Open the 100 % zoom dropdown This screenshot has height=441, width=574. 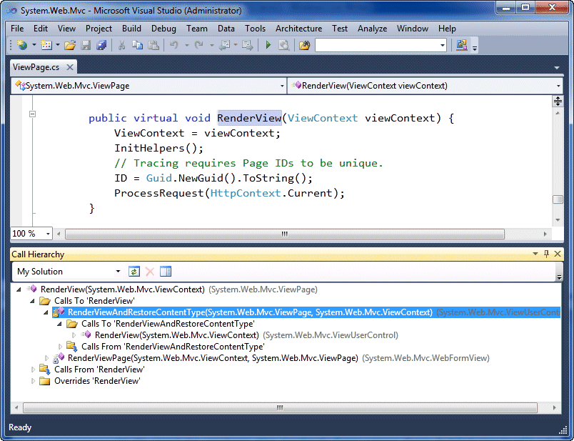pyautogui.click(x=48, y=234)
